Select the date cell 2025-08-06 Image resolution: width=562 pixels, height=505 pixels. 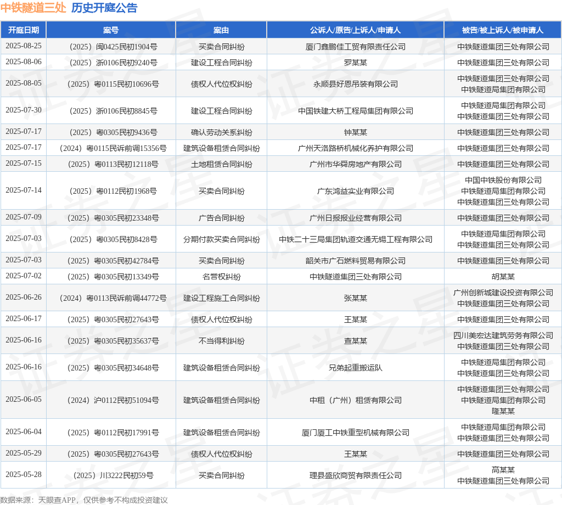24,62
